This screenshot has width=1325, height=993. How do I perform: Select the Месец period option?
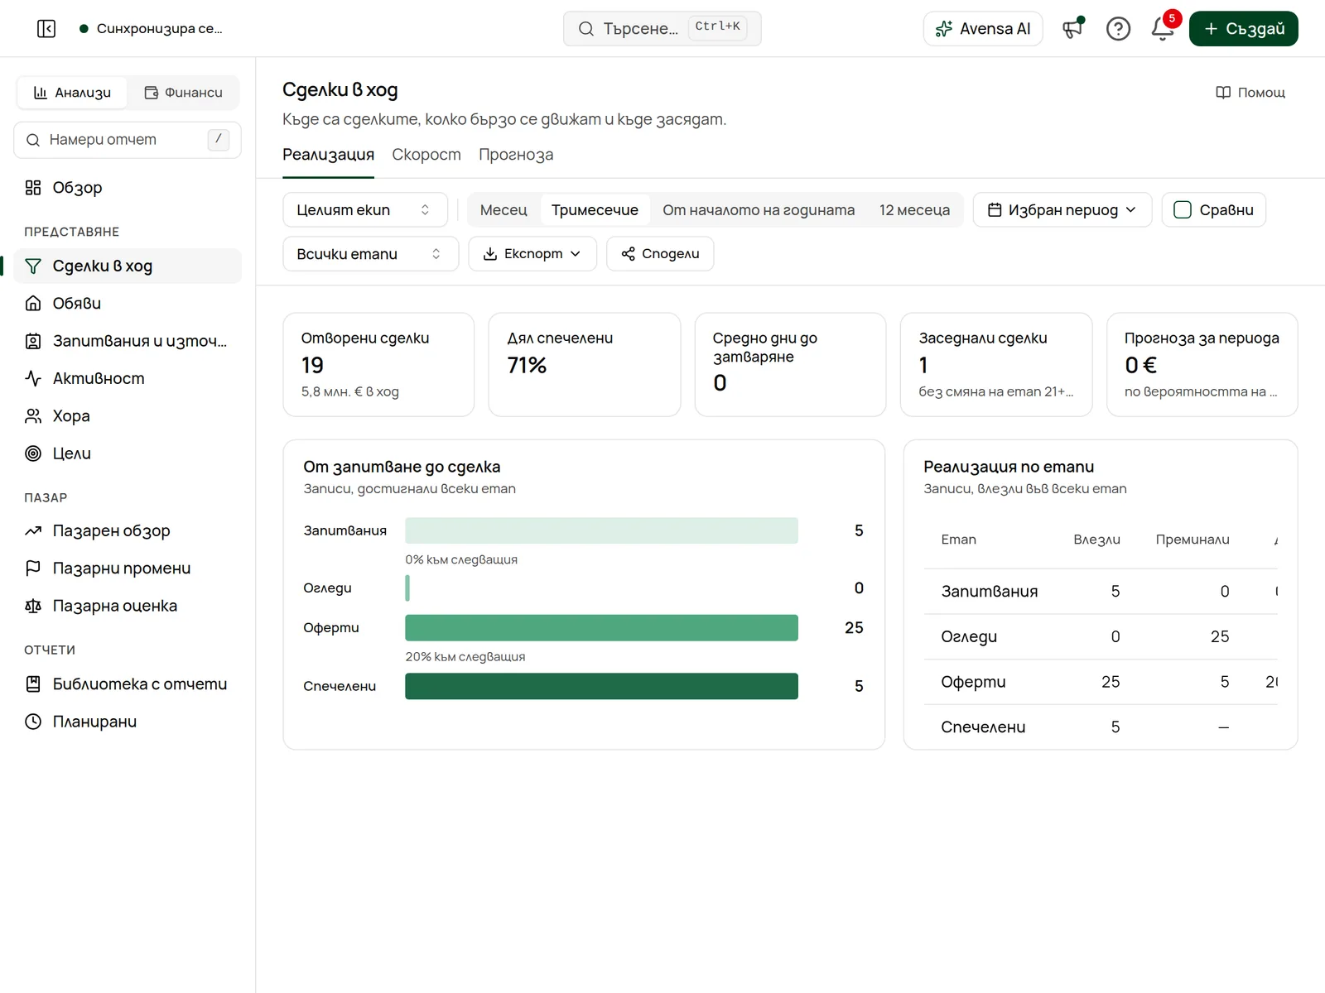point(503,210)
